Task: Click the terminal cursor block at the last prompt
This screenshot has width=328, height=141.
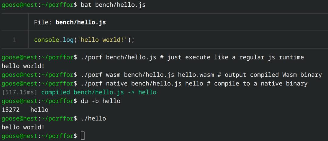Action: (x=83, y=136)
